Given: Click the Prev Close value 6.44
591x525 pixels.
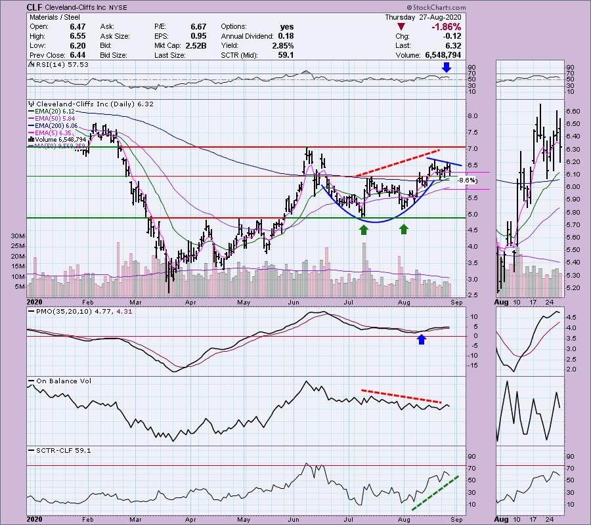Looking at the screenshot, I should click(x=77, y=55).
